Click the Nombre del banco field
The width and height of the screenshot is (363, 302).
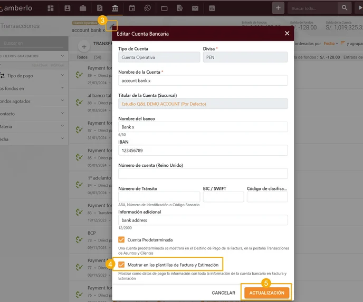(x=203, y=127)
